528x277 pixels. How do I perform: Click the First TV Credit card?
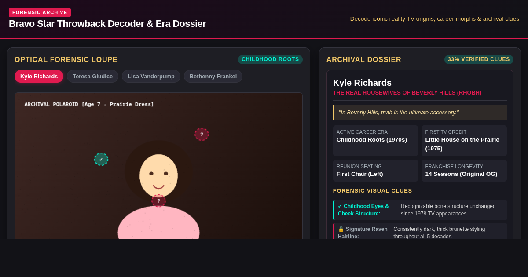[x=464, y=141]
